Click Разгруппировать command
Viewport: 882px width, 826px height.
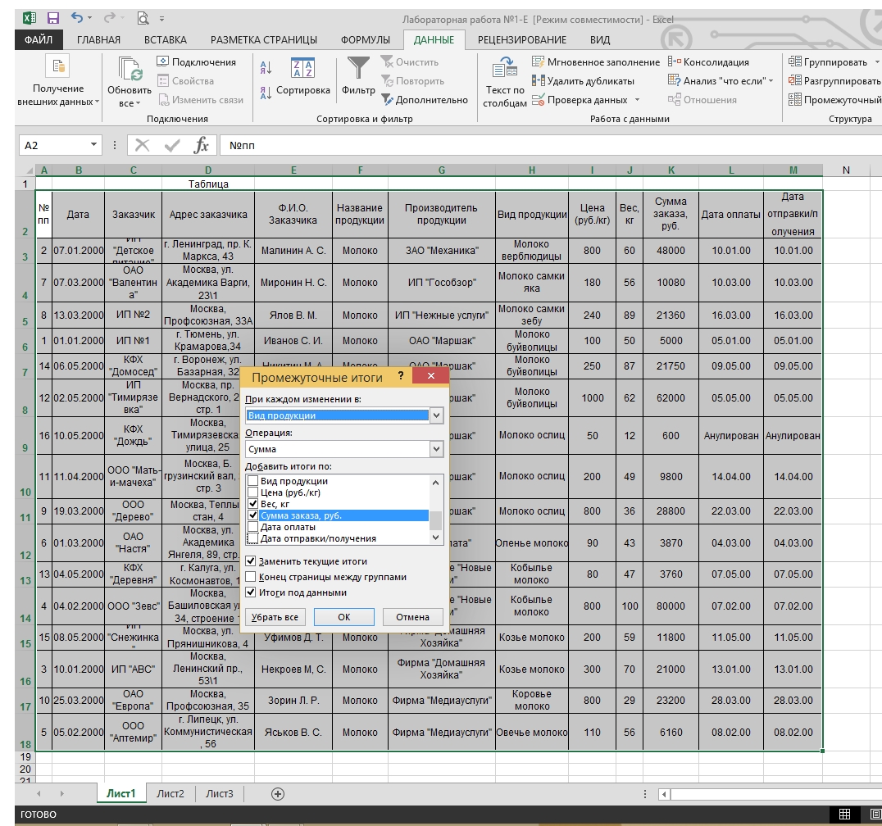coord(834,81)
